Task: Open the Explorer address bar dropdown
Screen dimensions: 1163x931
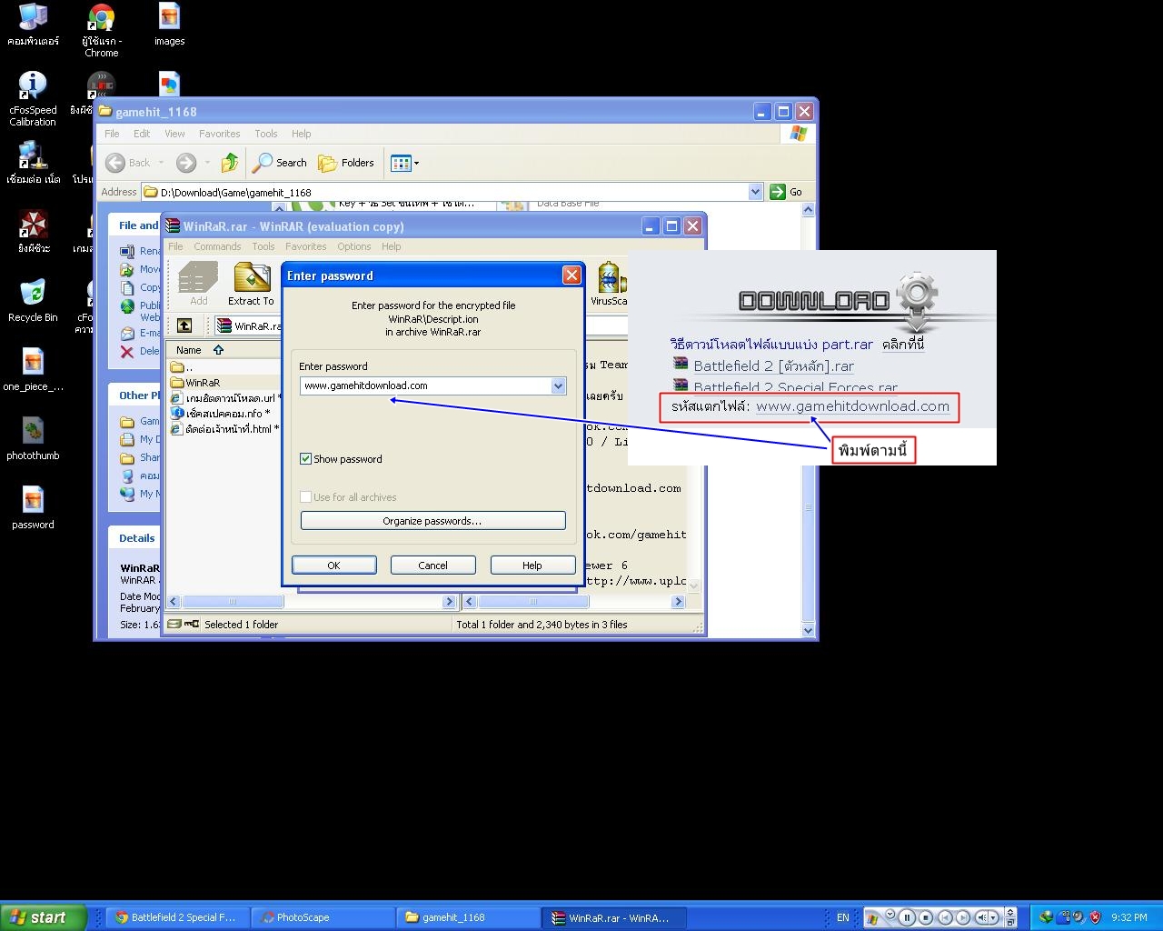Action: pyautogui.click(x=755, y=192)
